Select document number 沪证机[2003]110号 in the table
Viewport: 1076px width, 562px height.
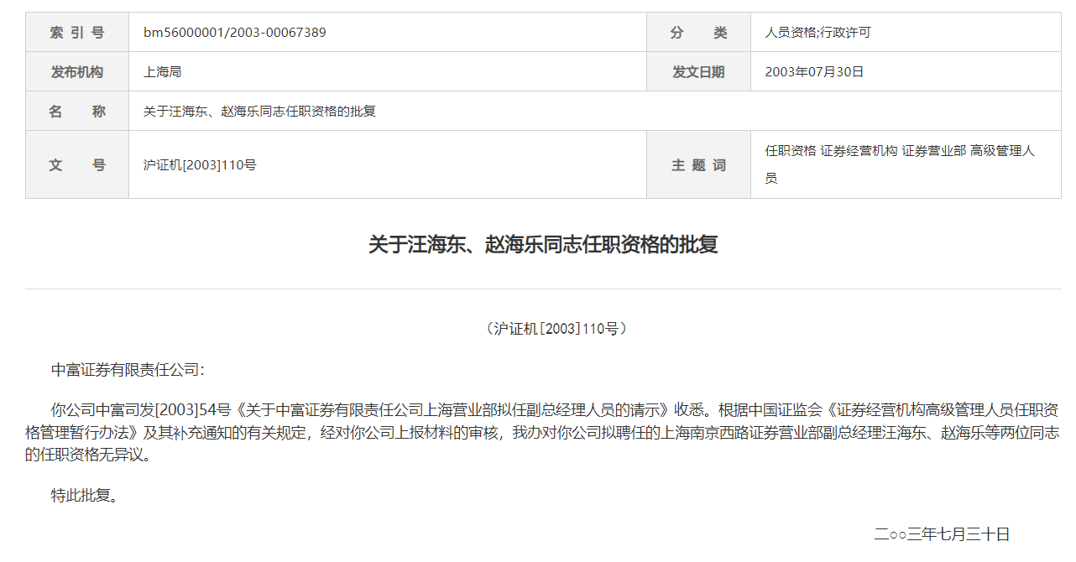point(200,165)
